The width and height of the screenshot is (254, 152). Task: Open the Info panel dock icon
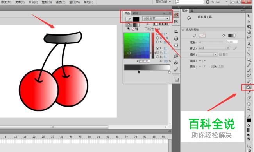[x=176, y=38]
